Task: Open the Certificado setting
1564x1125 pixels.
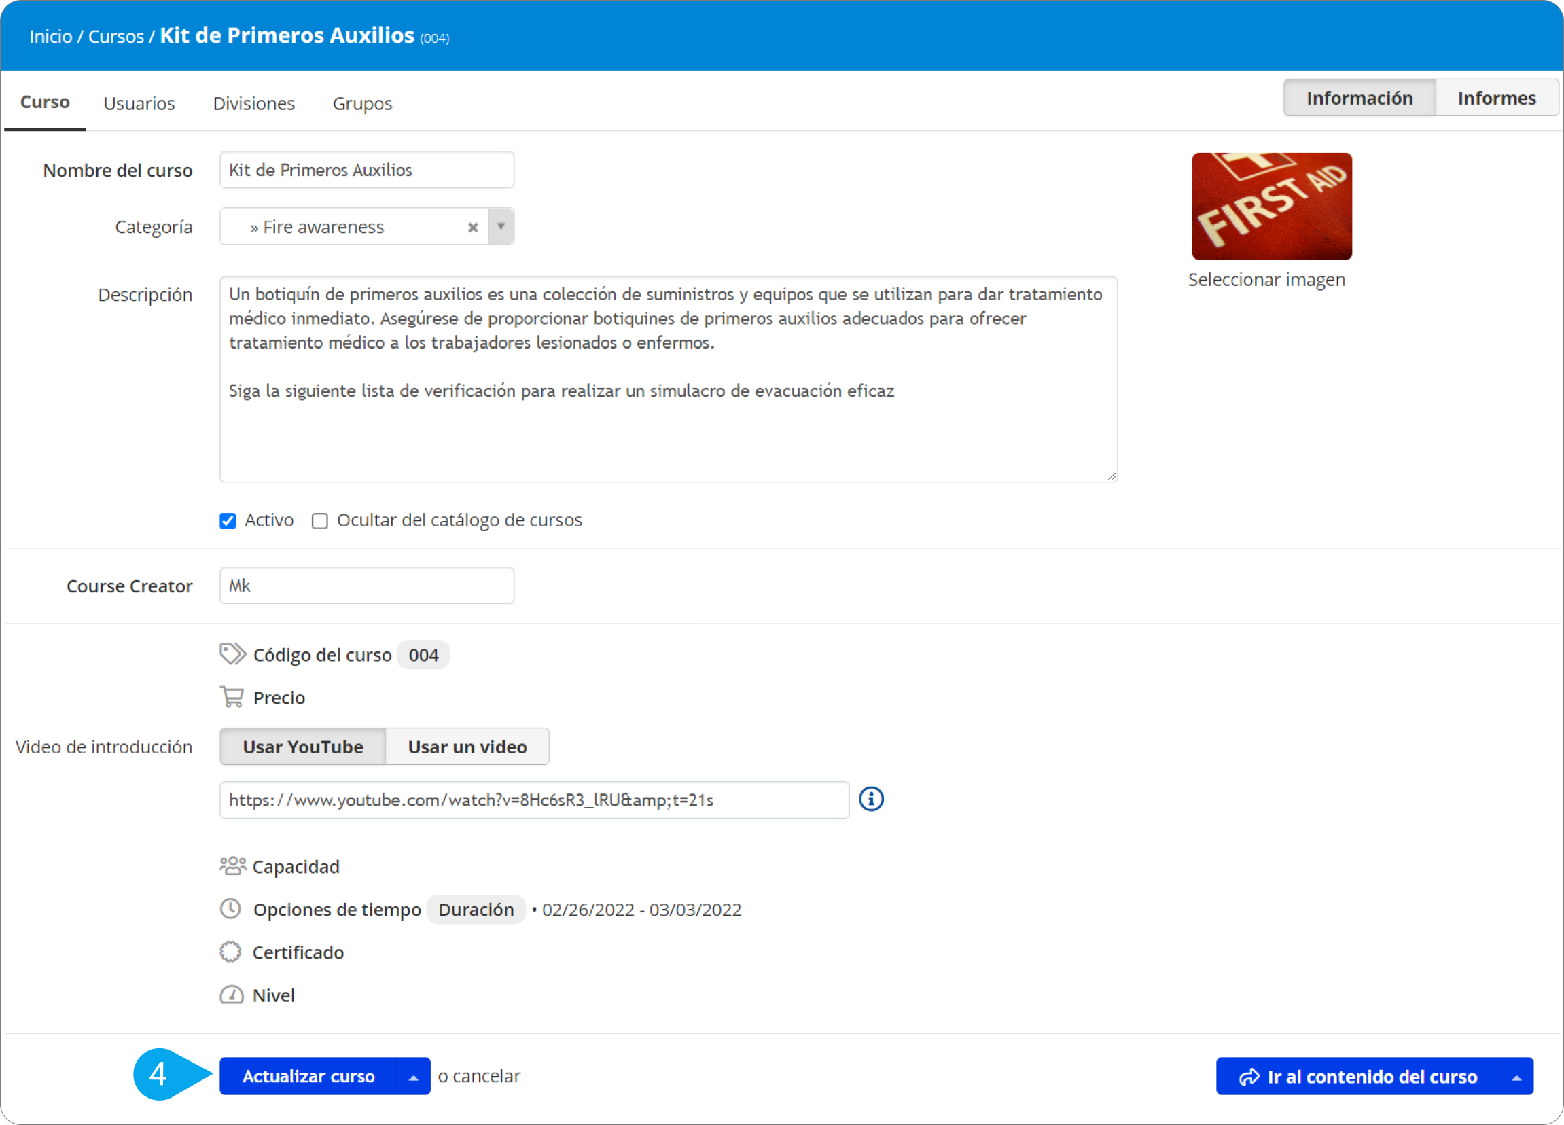Action: click(x=298, y=952)
